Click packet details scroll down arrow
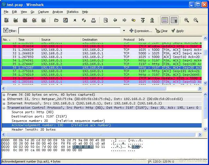 pyautogui.click(x=205, y=129)
